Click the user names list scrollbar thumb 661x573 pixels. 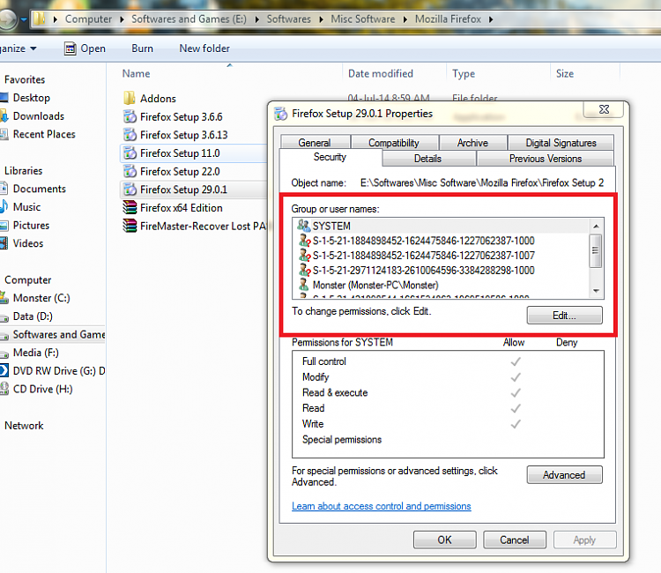pyautogui.click(x=596, y=250)
